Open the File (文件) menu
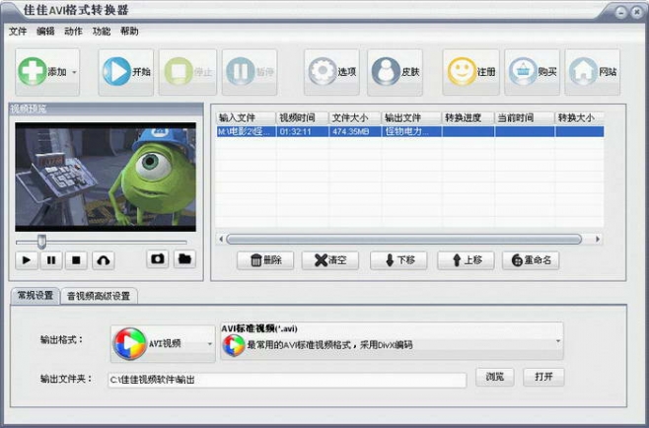 coord(18,31)
